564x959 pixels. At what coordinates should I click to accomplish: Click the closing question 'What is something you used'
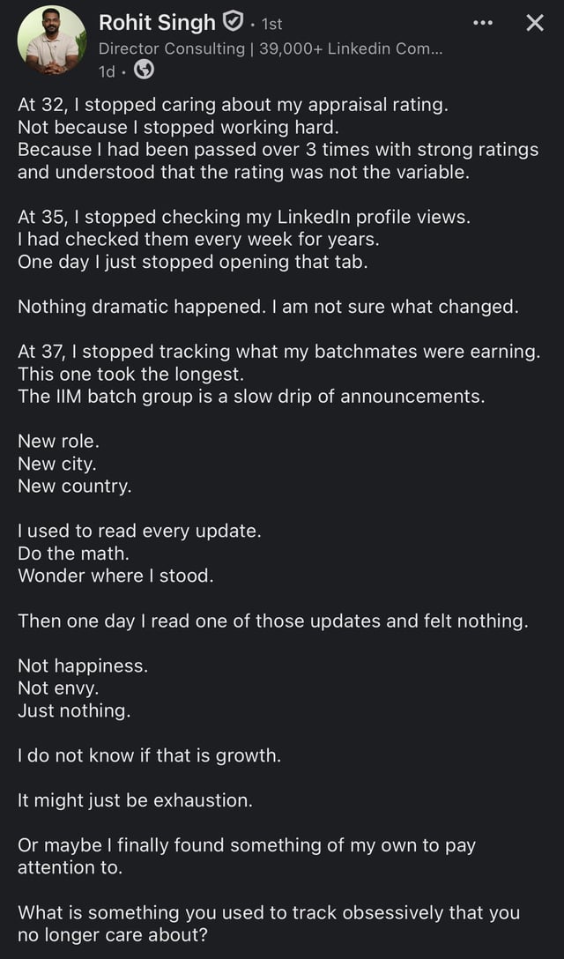[x=269, y=924]
